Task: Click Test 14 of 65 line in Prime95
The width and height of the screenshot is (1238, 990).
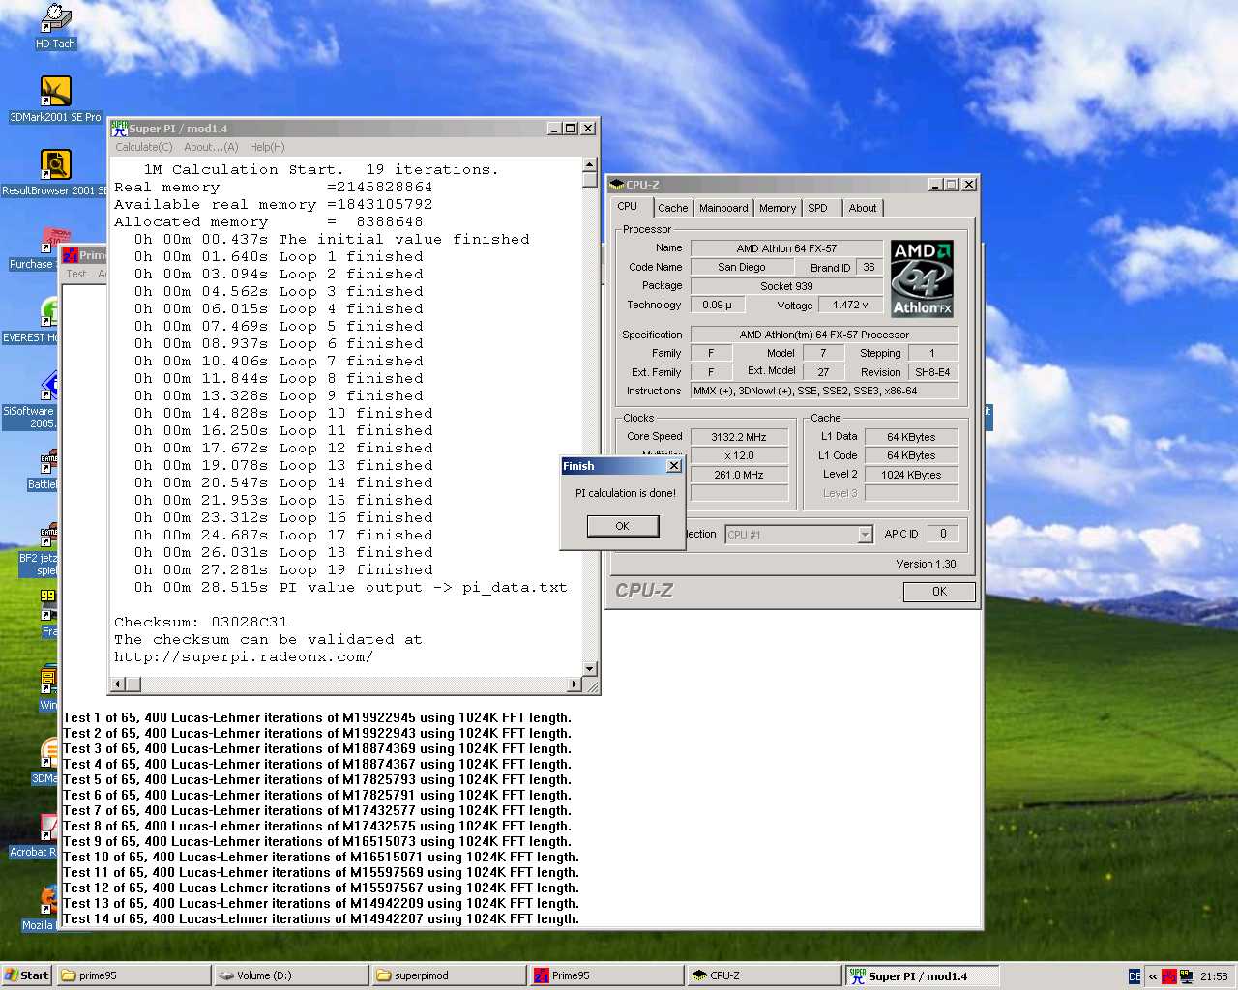Action: 321,918
